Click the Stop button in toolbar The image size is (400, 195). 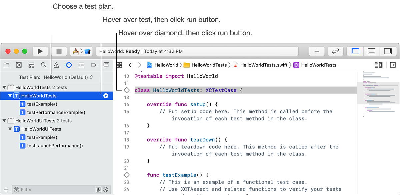[59, 51]
